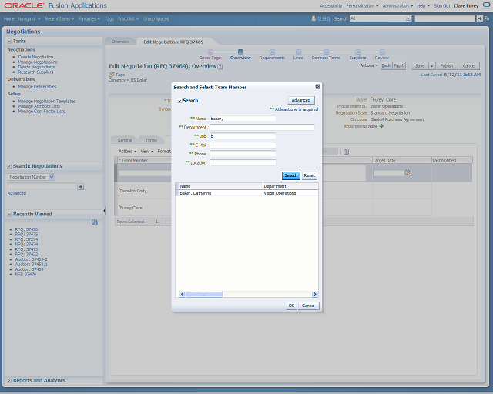Screen dimensions: 493x394
Task: Open the Research Suppliers link
Action: point(35,72)
